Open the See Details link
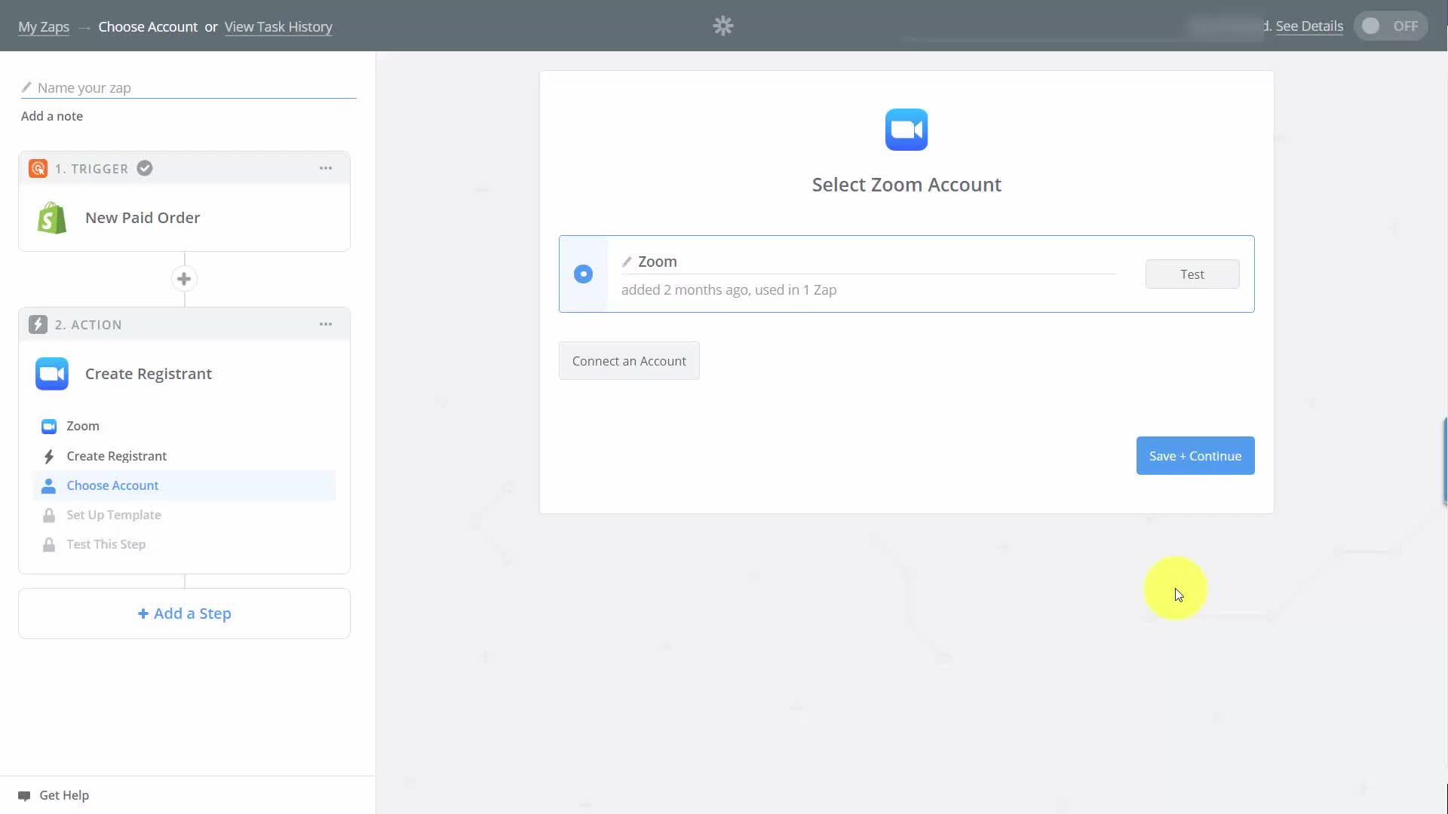 click(1309, 26)
